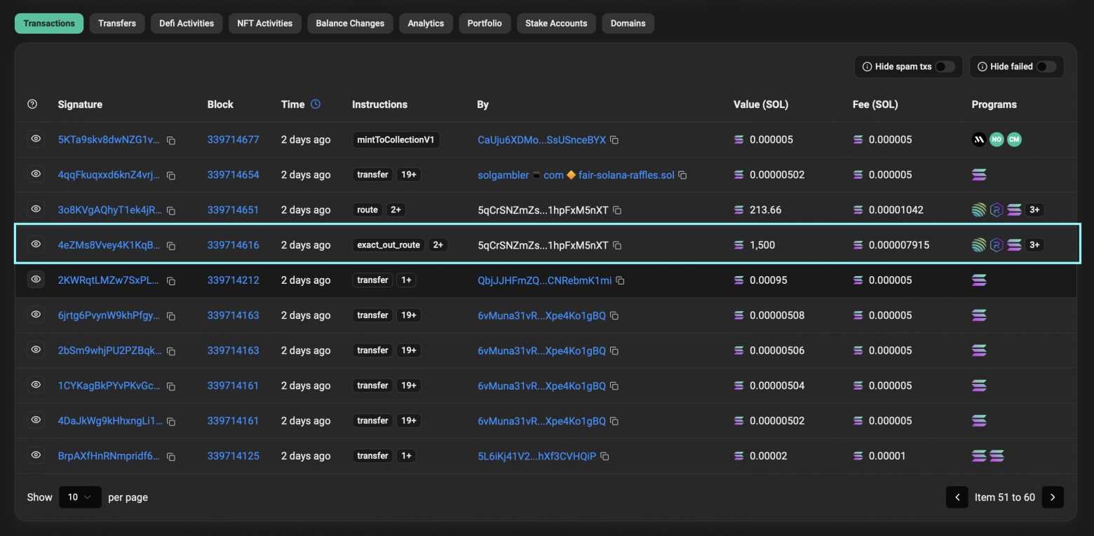The height and width of the screenshot is (536, 1094).
Task: Open the 2KWRqtLMZw7SxPL transaction signature
Action: point(109,280)
